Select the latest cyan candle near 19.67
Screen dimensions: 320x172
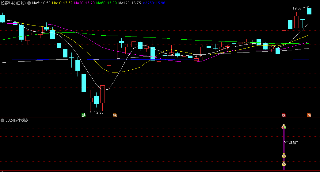point(309,11)
